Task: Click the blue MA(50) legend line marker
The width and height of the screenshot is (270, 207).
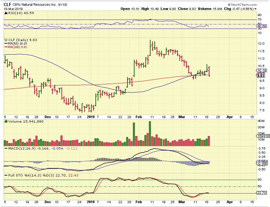Action: (x=5, y=43)
